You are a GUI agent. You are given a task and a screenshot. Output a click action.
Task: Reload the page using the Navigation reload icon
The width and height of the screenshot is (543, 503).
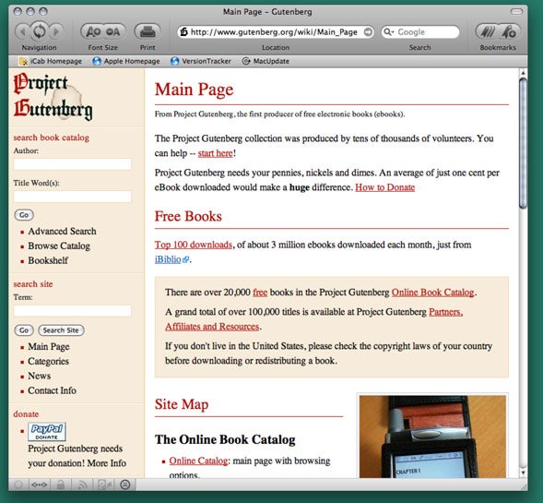point(39,31)
